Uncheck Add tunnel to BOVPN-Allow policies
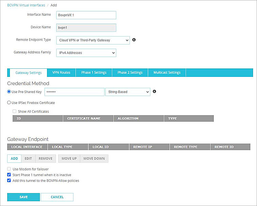 pyautogui.click(x=9, y=181)
